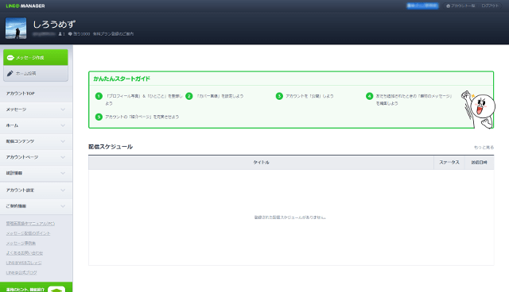The height and width of the screenshot is (292, 509).
Task: Open guide step 3 to publish account
Action: tap(309, 96)
